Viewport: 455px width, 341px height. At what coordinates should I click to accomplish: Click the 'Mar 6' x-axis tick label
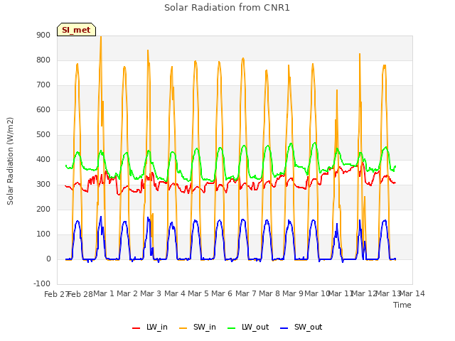click(222, 293)
